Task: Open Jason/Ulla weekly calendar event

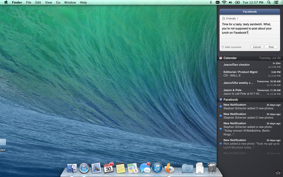Action: 250,83
